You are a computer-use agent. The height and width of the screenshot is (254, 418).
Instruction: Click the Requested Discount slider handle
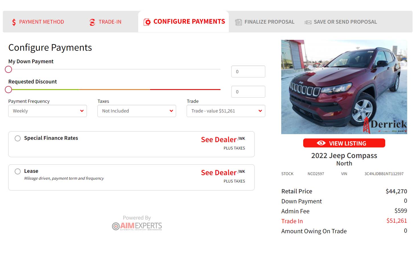[9, 90]
